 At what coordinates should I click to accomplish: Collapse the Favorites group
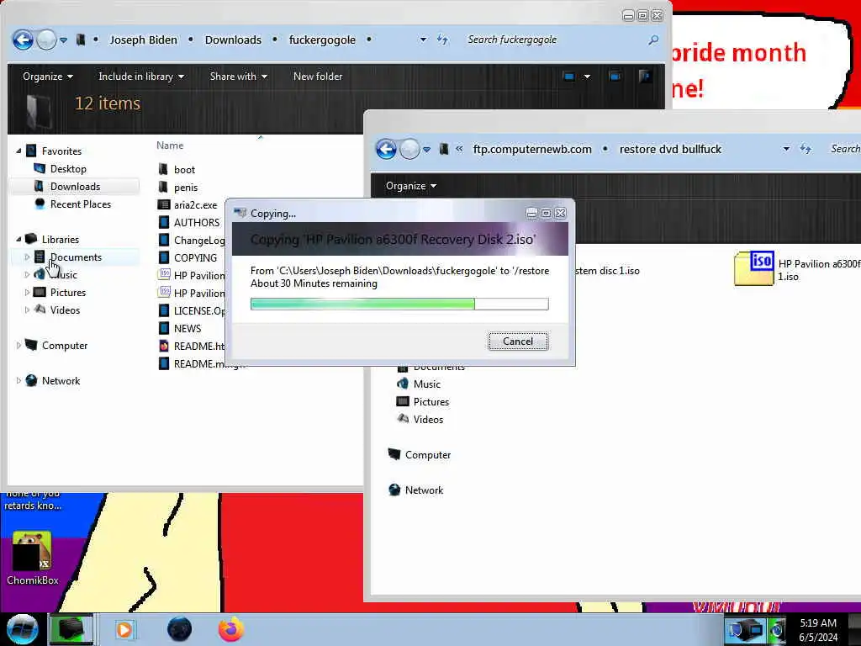(18, 151)
